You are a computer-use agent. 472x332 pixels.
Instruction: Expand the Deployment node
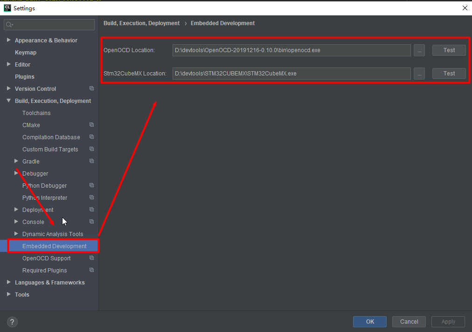16,210
